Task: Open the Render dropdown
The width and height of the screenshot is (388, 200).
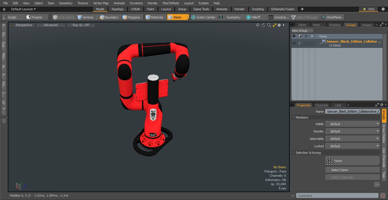Action: coord(354,131)
